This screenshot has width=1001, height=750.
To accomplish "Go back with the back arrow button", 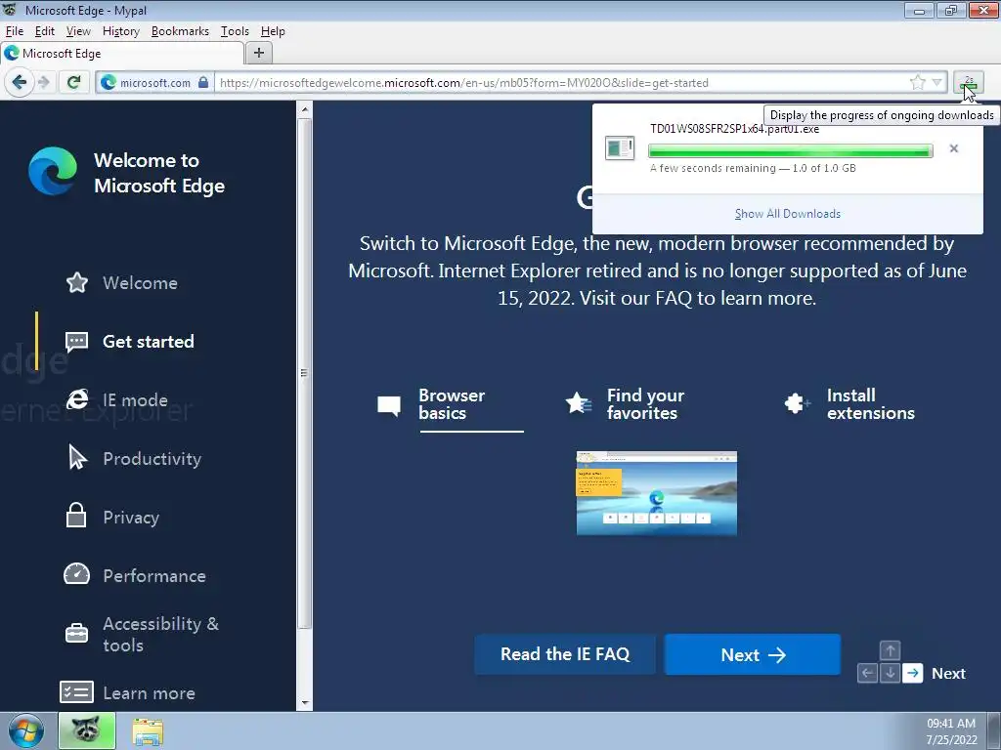I will click(20, 82).
